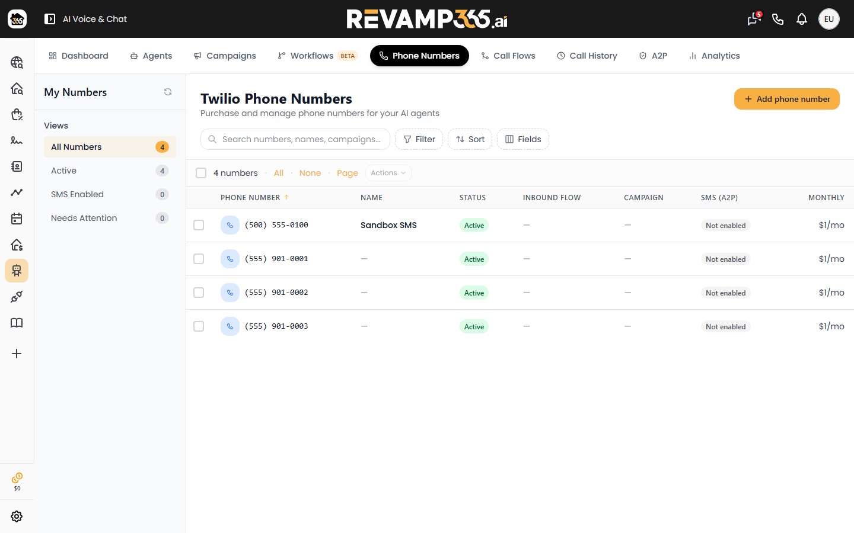
Task: Check the box for (555) 901-0001
Action: click(199, 259)
